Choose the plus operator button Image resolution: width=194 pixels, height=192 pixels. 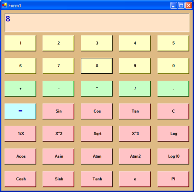click(x=20, y=89)
